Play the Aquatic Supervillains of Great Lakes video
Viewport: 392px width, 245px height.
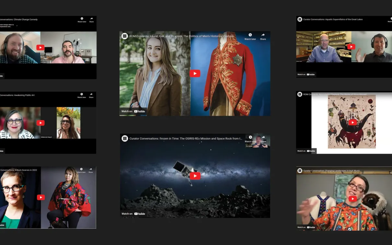351,47
